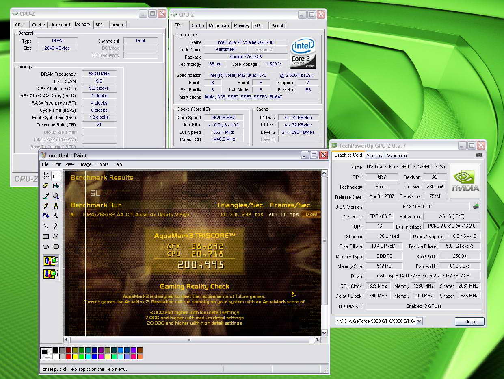
Task: Open Memory tab in CPU-Z processor window
Action: click(242, 26)
